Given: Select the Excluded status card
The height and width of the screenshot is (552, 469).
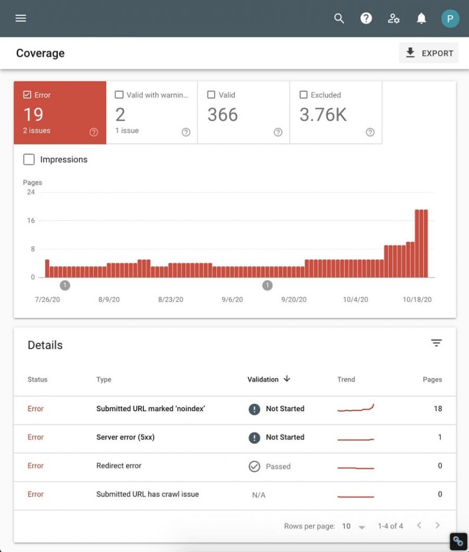Looking at the screenshot, I should 336,113.
